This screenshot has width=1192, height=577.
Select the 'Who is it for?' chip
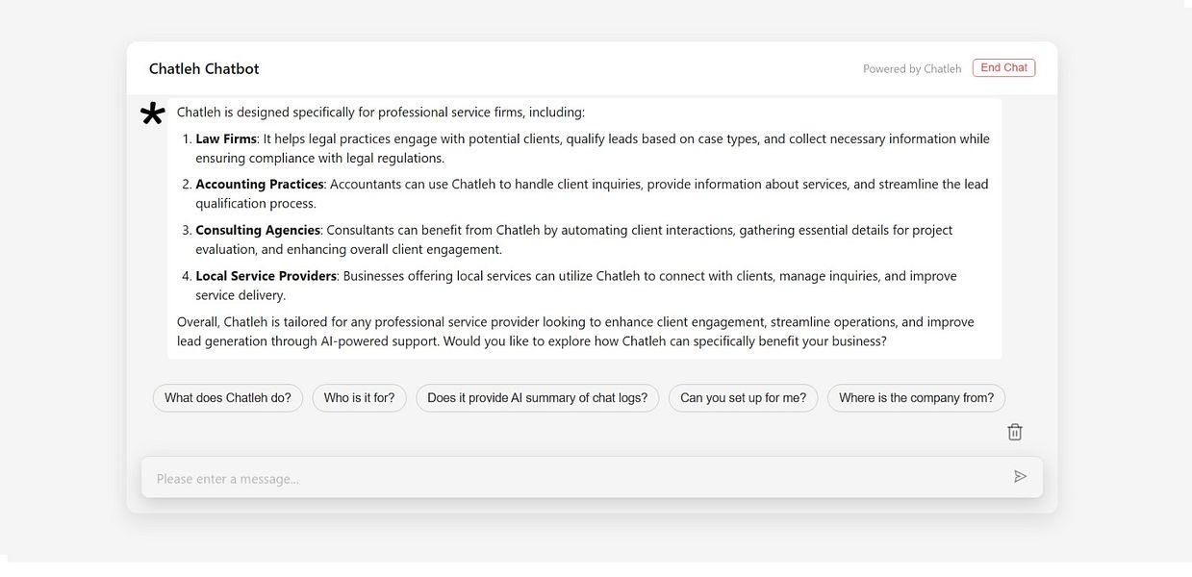click(359, 398)
